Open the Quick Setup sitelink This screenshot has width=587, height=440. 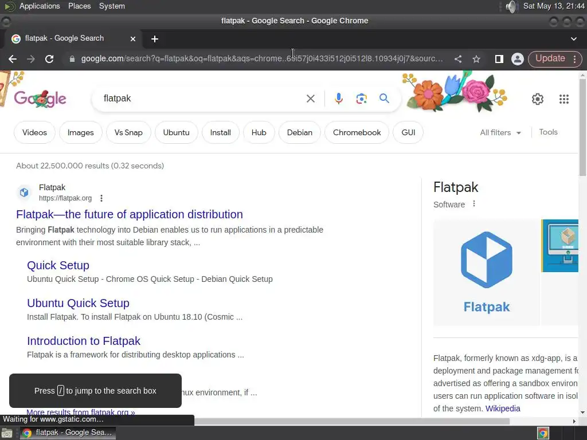[x=58, y=265]
